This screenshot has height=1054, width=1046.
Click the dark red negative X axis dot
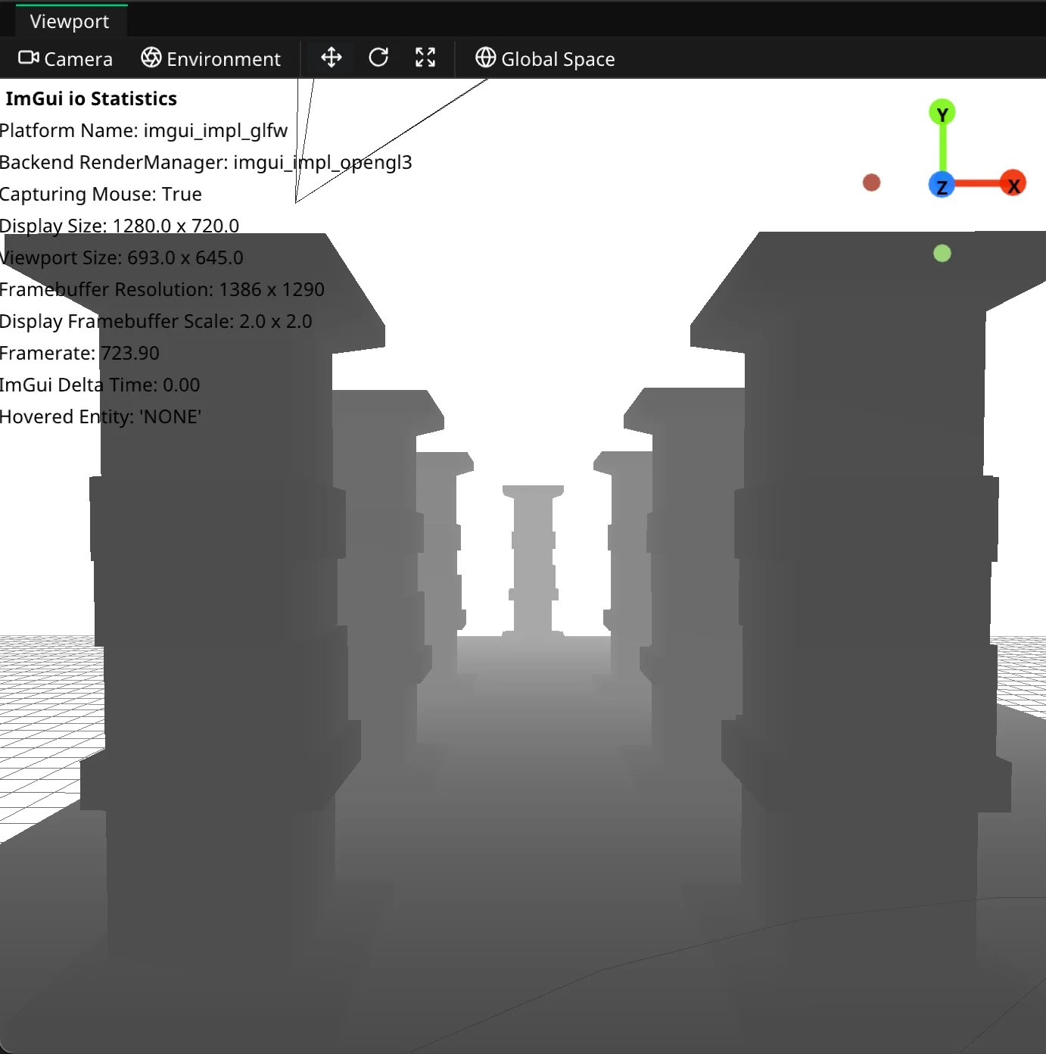(872, 182)
